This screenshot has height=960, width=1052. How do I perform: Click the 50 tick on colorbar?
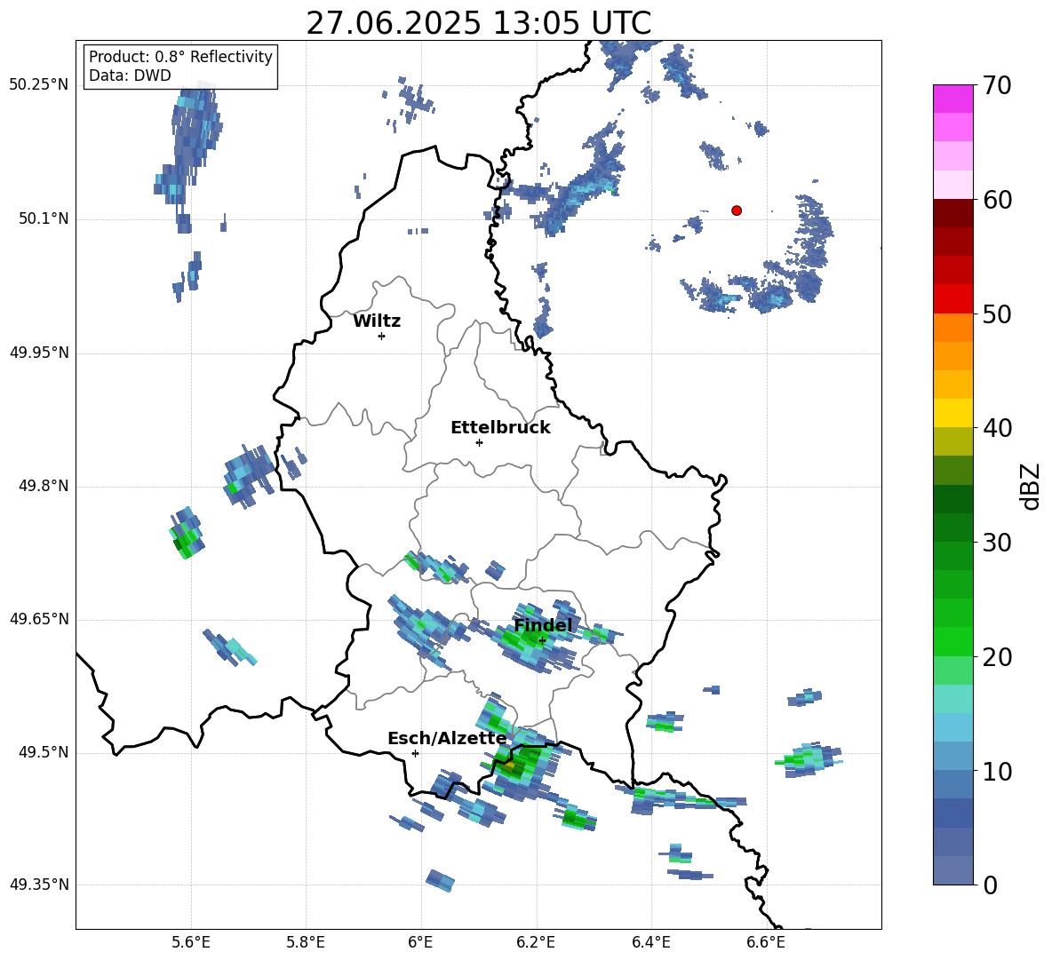997,314
